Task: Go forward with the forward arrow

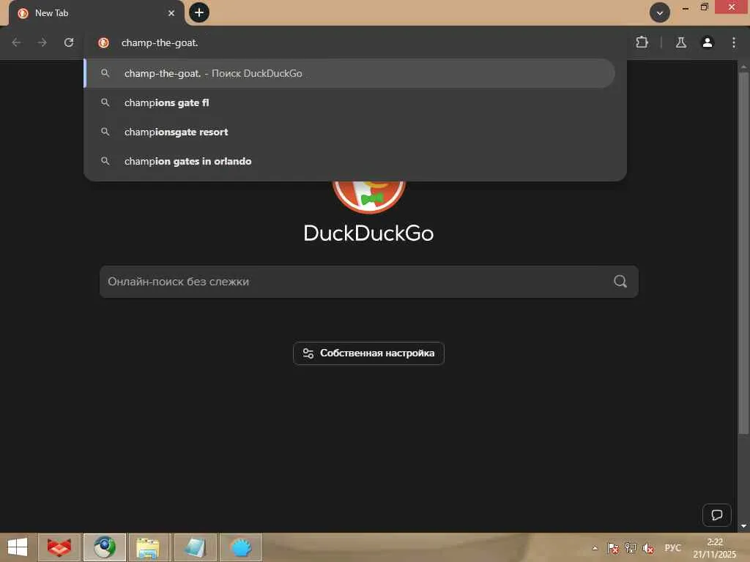Action: pyautogui.click(x=42, y=42)
